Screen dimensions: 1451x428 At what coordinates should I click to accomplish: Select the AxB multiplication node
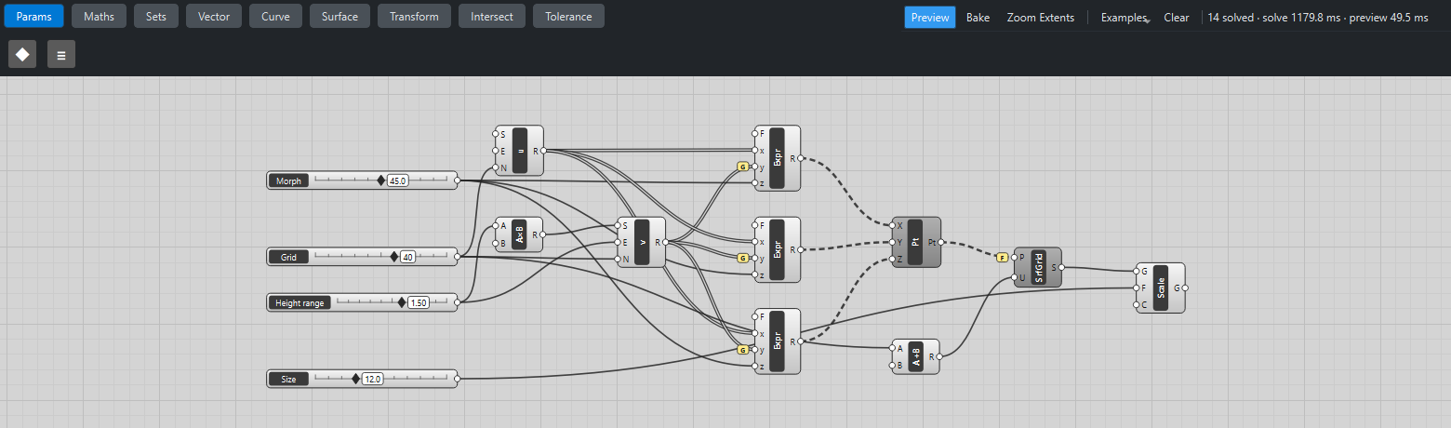[x=519, y=235]
